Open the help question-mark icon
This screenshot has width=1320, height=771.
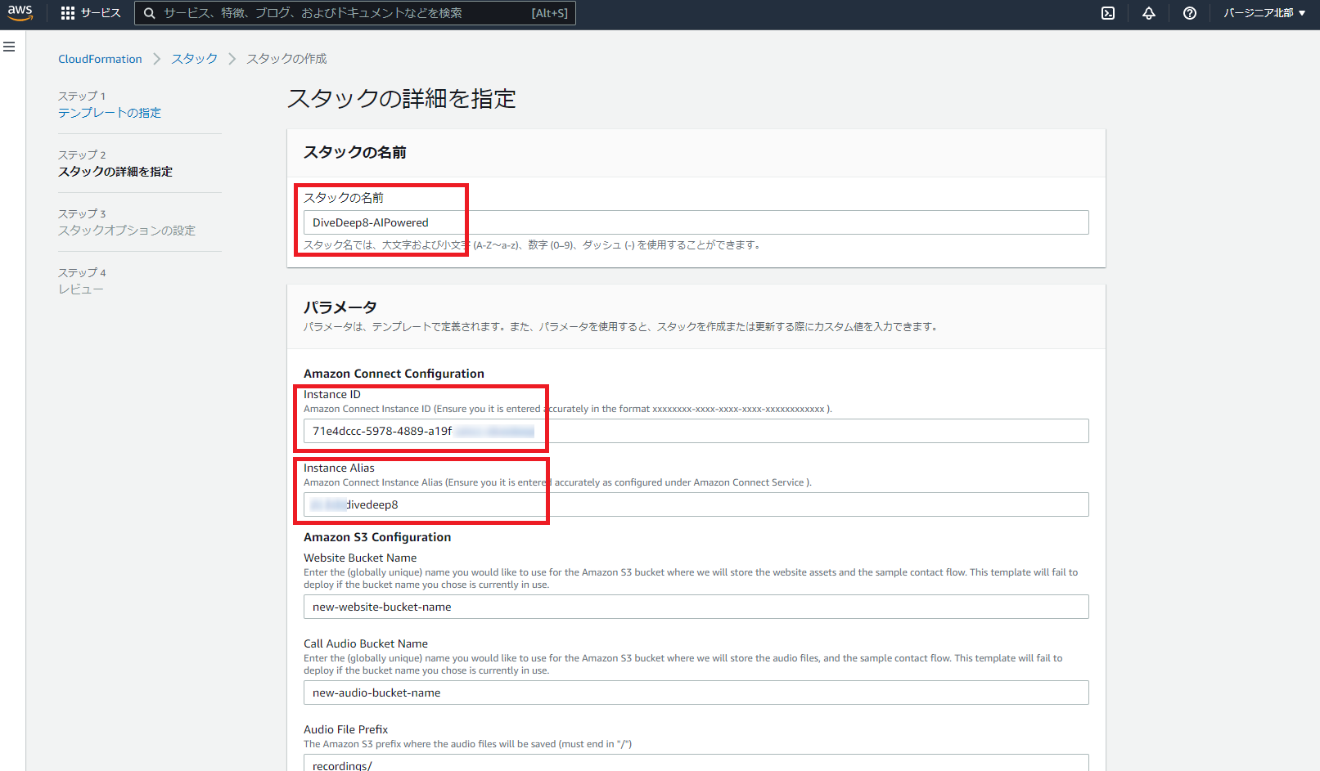[x=1190, y=13]
